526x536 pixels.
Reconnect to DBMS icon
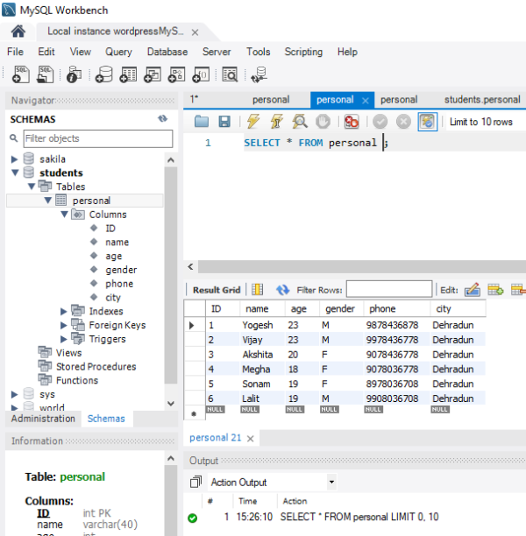click(x=259, y=74)
